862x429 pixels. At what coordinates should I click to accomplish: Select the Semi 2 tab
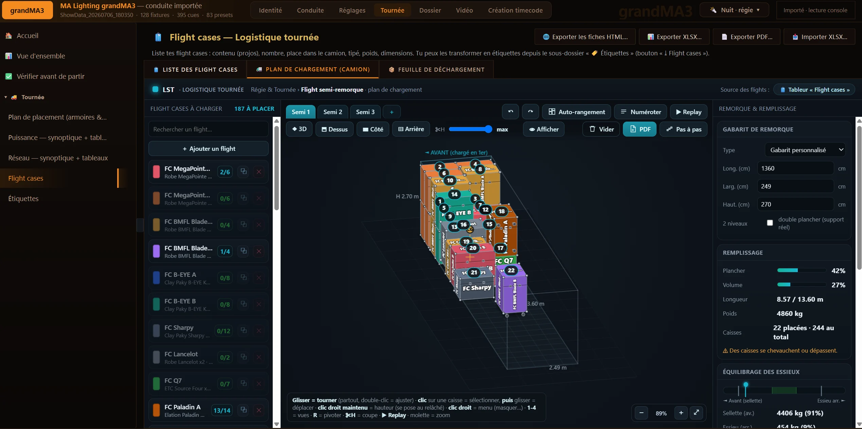(x=333, y=112)
